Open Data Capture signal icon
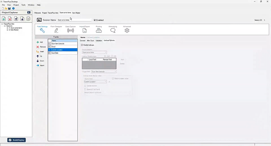271x146 pixels. (x=71, y=31)
